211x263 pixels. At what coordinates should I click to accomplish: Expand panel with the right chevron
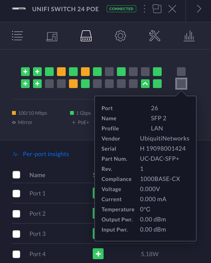coord(199,9)
